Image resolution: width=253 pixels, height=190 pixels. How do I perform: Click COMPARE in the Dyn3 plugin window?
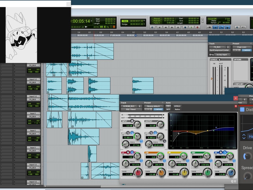click(x=246, y=50)
